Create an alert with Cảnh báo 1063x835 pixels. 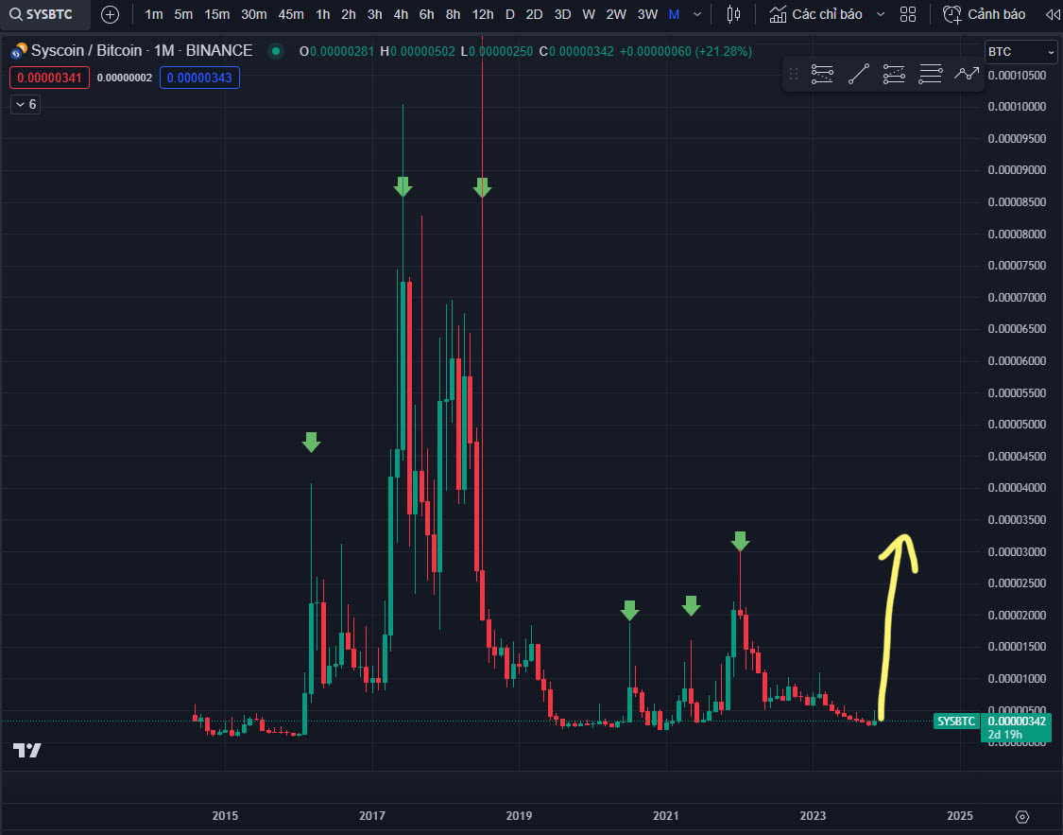point(984,14)
